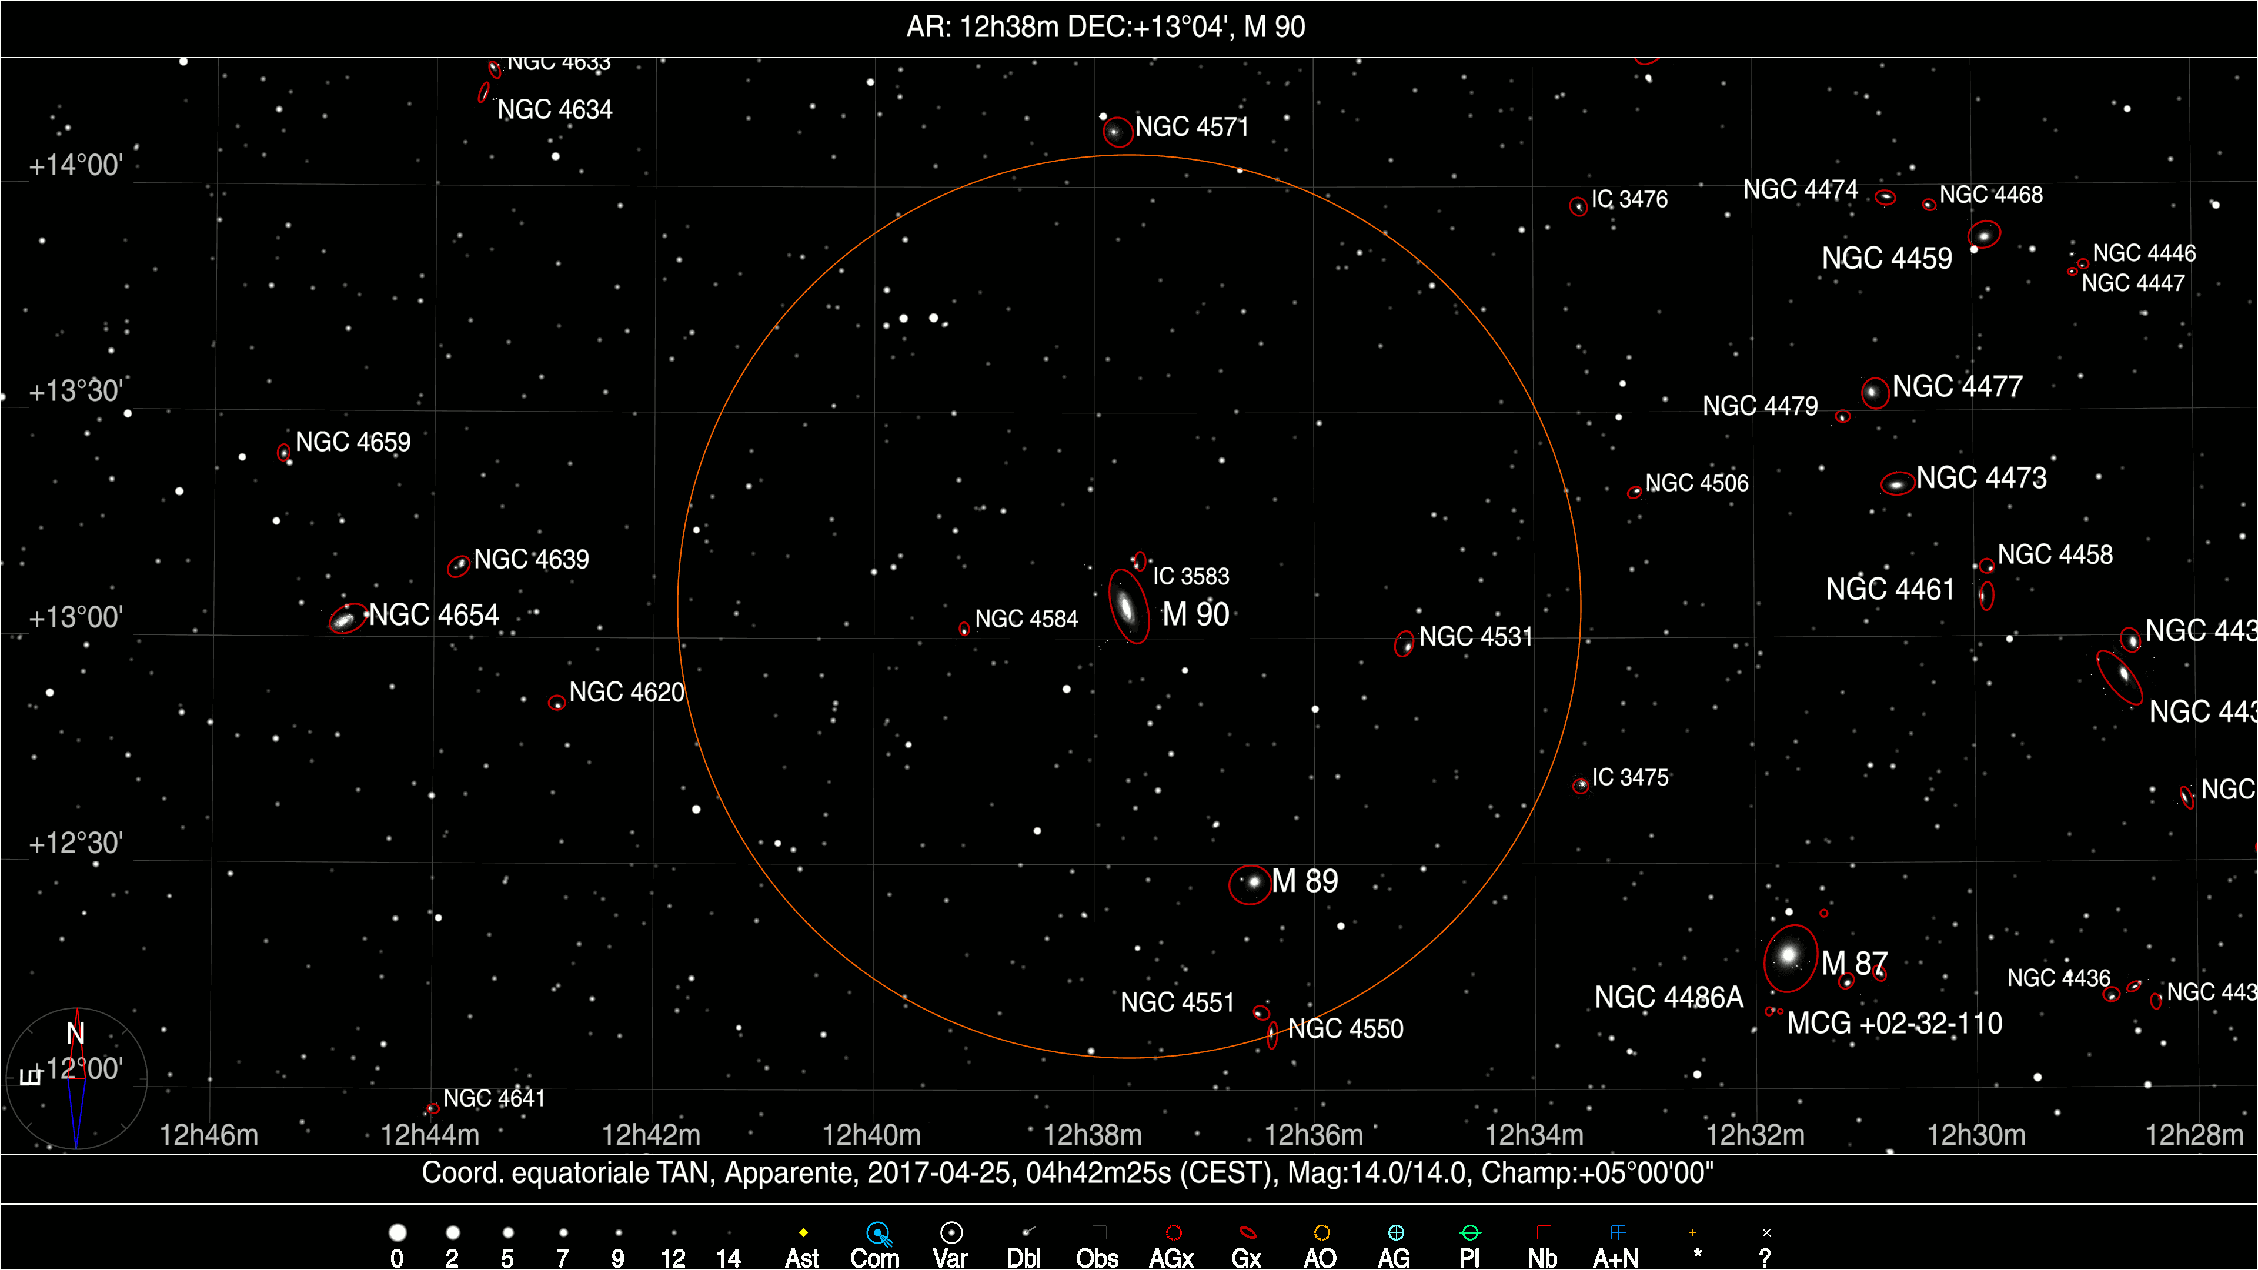Click the red AGx galaxy cluster icon
Viewport: 2258px width, 1270px height.
click(x=1174, y=1233)
